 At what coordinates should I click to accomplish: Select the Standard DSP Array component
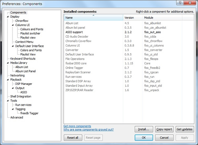tap(129, 81)
